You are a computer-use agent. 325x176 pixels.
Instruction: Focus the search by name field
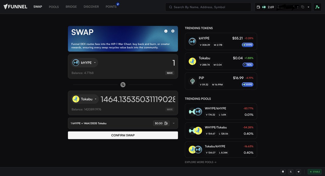point(208,7)
